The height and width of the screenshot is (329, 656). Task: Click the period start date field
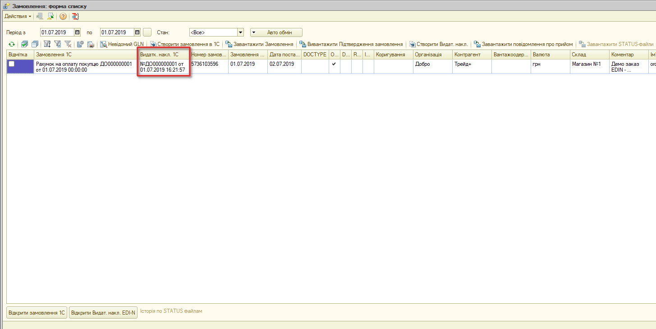tap(57, 32)
